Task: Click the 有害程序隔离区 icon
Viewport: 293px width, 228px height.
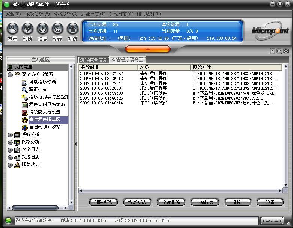Action: [x=24, y=120]
